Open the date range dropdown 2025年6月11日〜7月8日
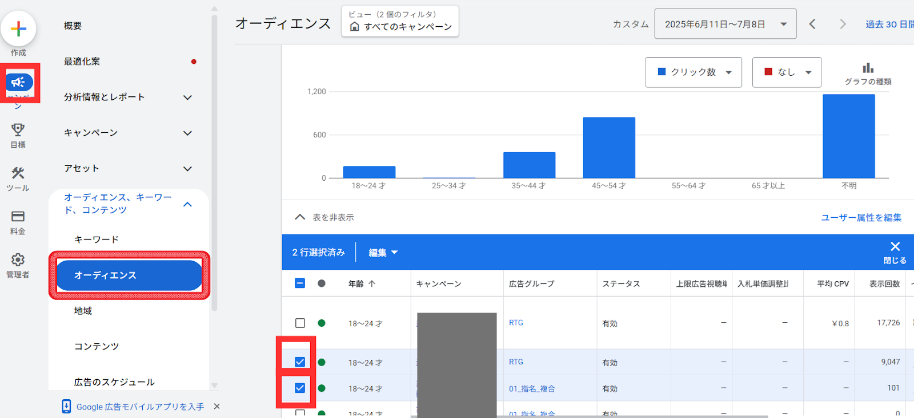The image size is (914, 418). (x=725, y=24)
